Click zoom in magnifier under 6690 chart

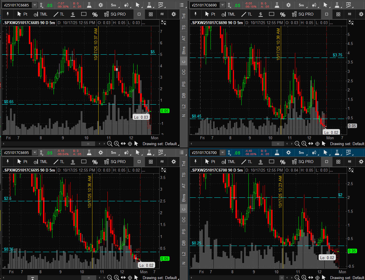click(304, 144)
